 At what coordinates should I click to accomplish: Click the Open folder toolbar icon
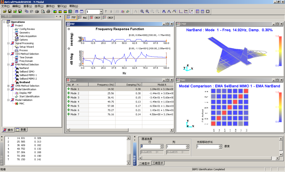pos(4,11)
